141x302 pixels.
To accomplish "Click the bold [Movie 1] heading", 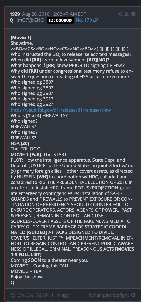I will [21, 37].
